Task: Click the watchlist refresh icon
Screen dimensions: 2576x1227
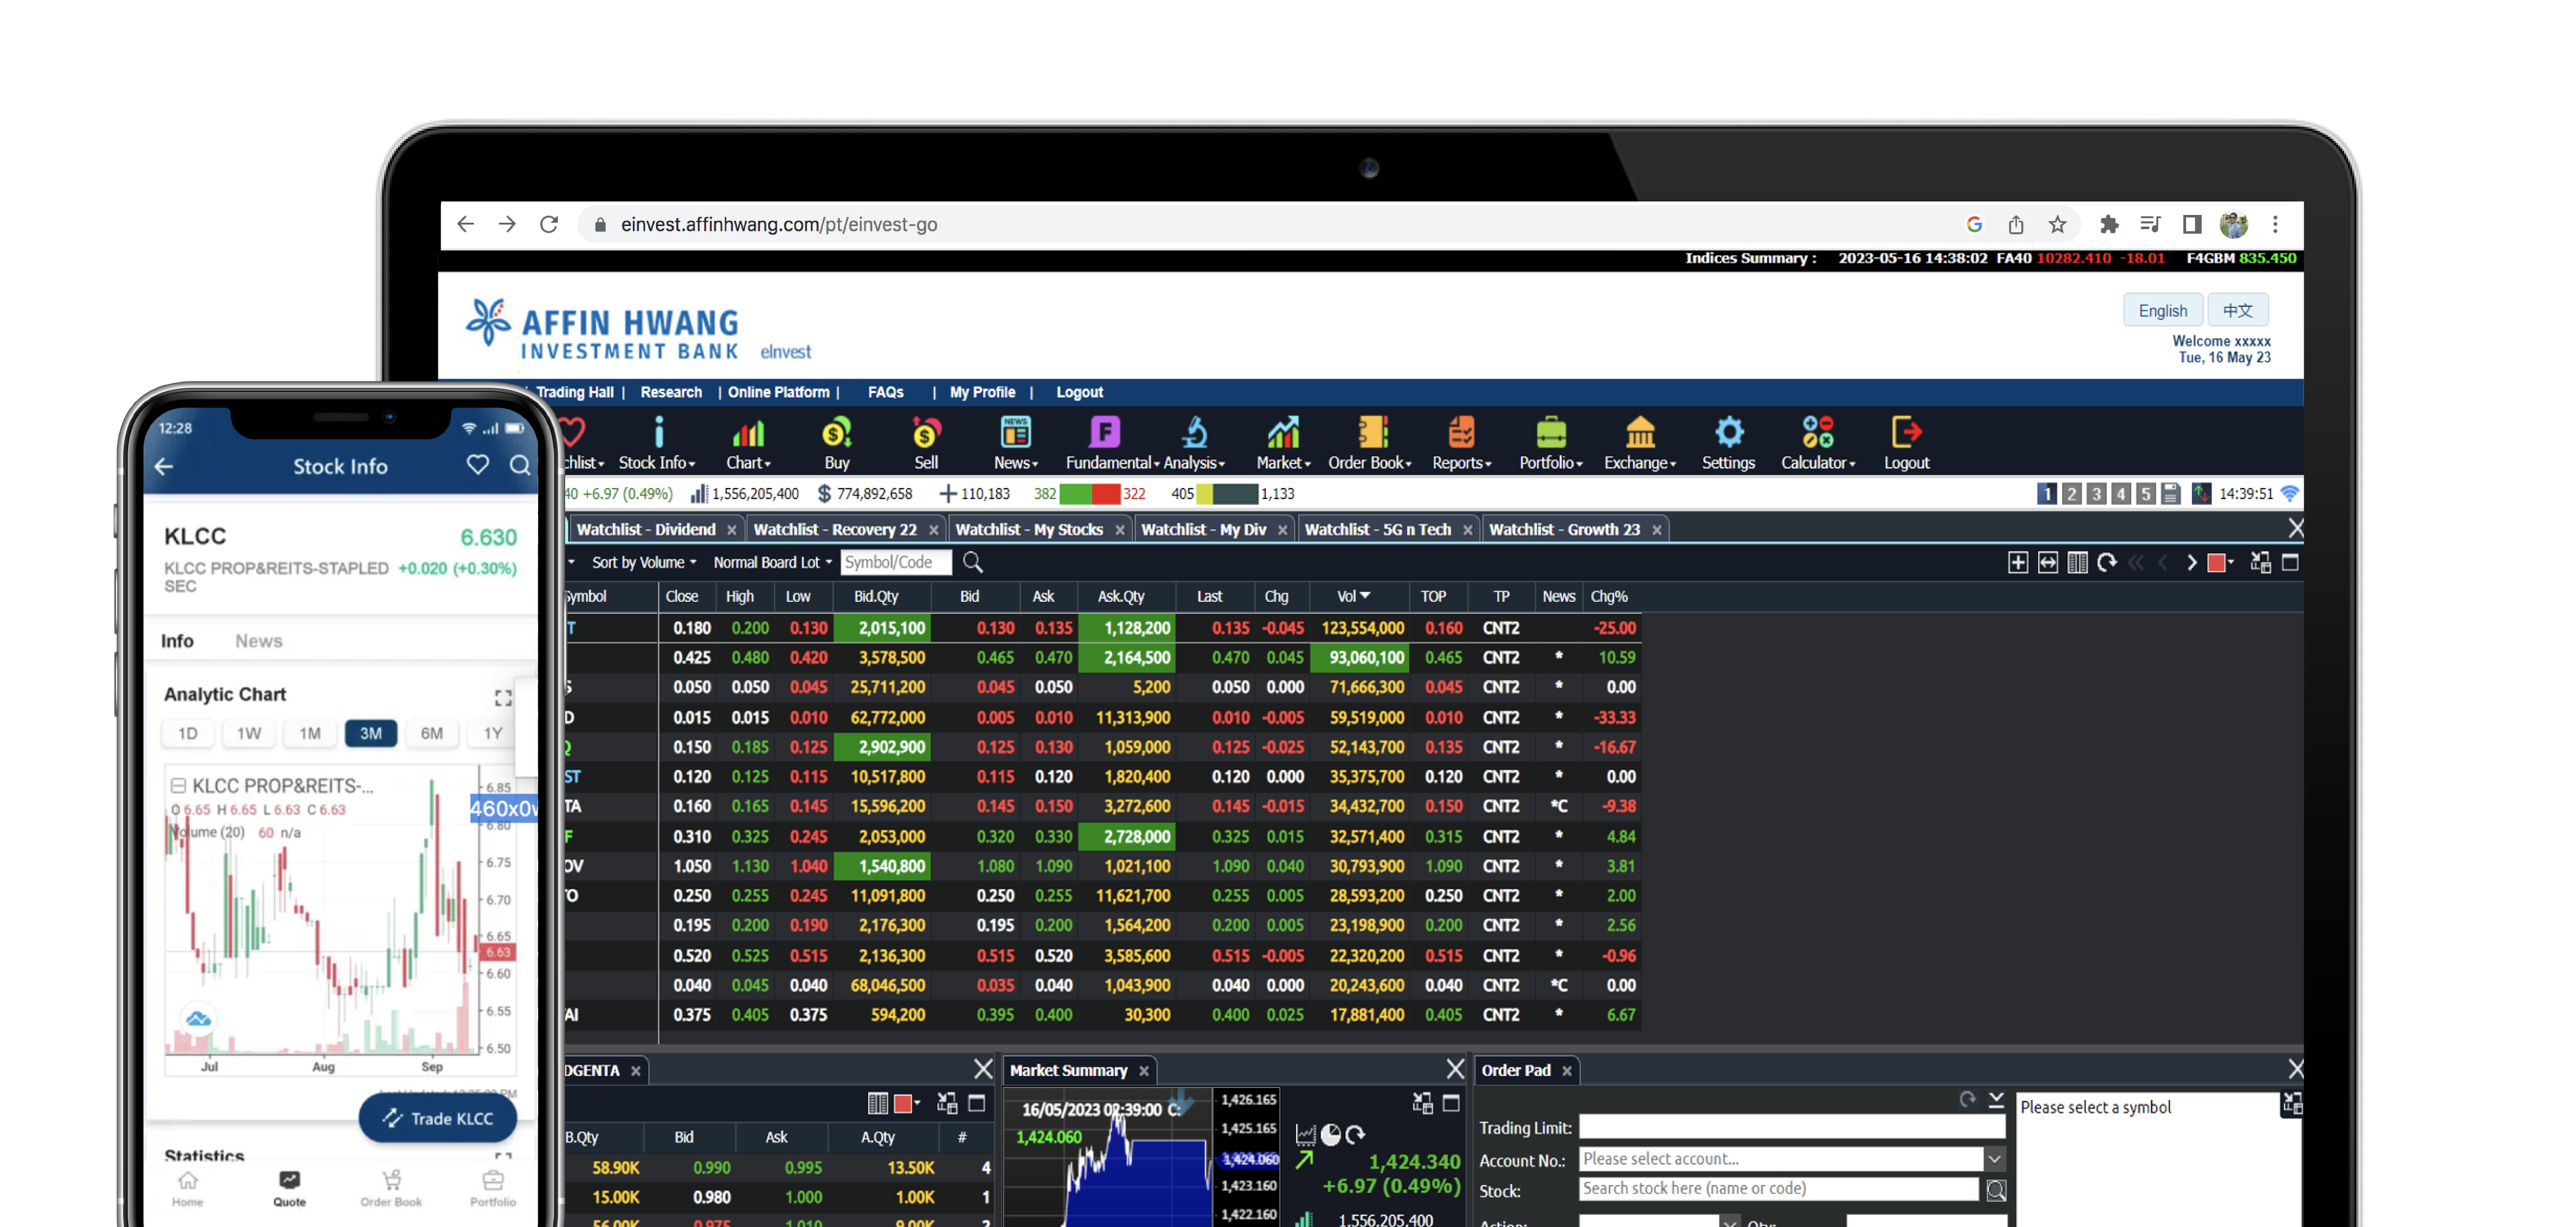Action: click(x=2106, y=563)
